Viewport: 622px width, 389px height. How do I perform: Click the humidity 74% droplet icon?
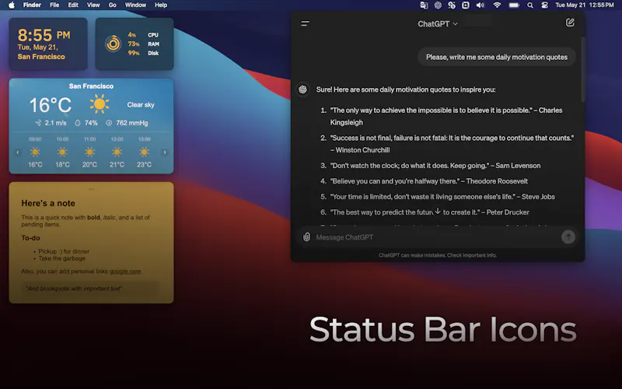click(x=78, y=123)
